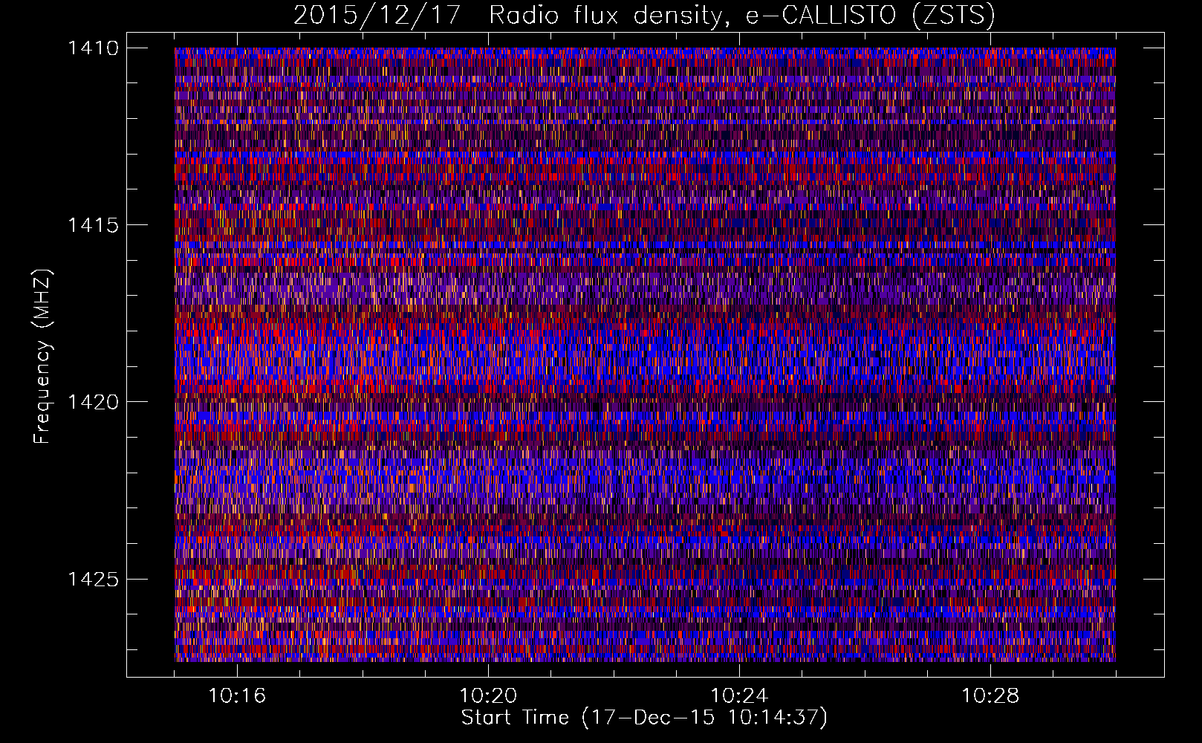This screenshot has height=743, width=1202.
Task: Click the 10:28 time tick label
Action: point(990,696)
